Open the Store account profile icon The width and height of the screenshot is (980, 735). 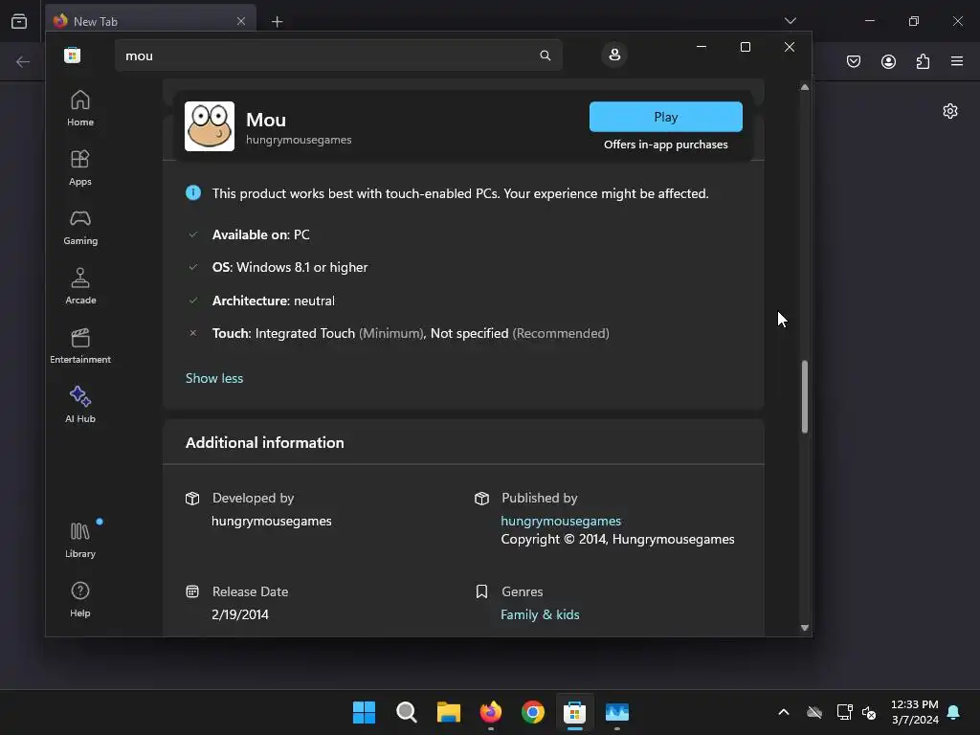[614, 55]
